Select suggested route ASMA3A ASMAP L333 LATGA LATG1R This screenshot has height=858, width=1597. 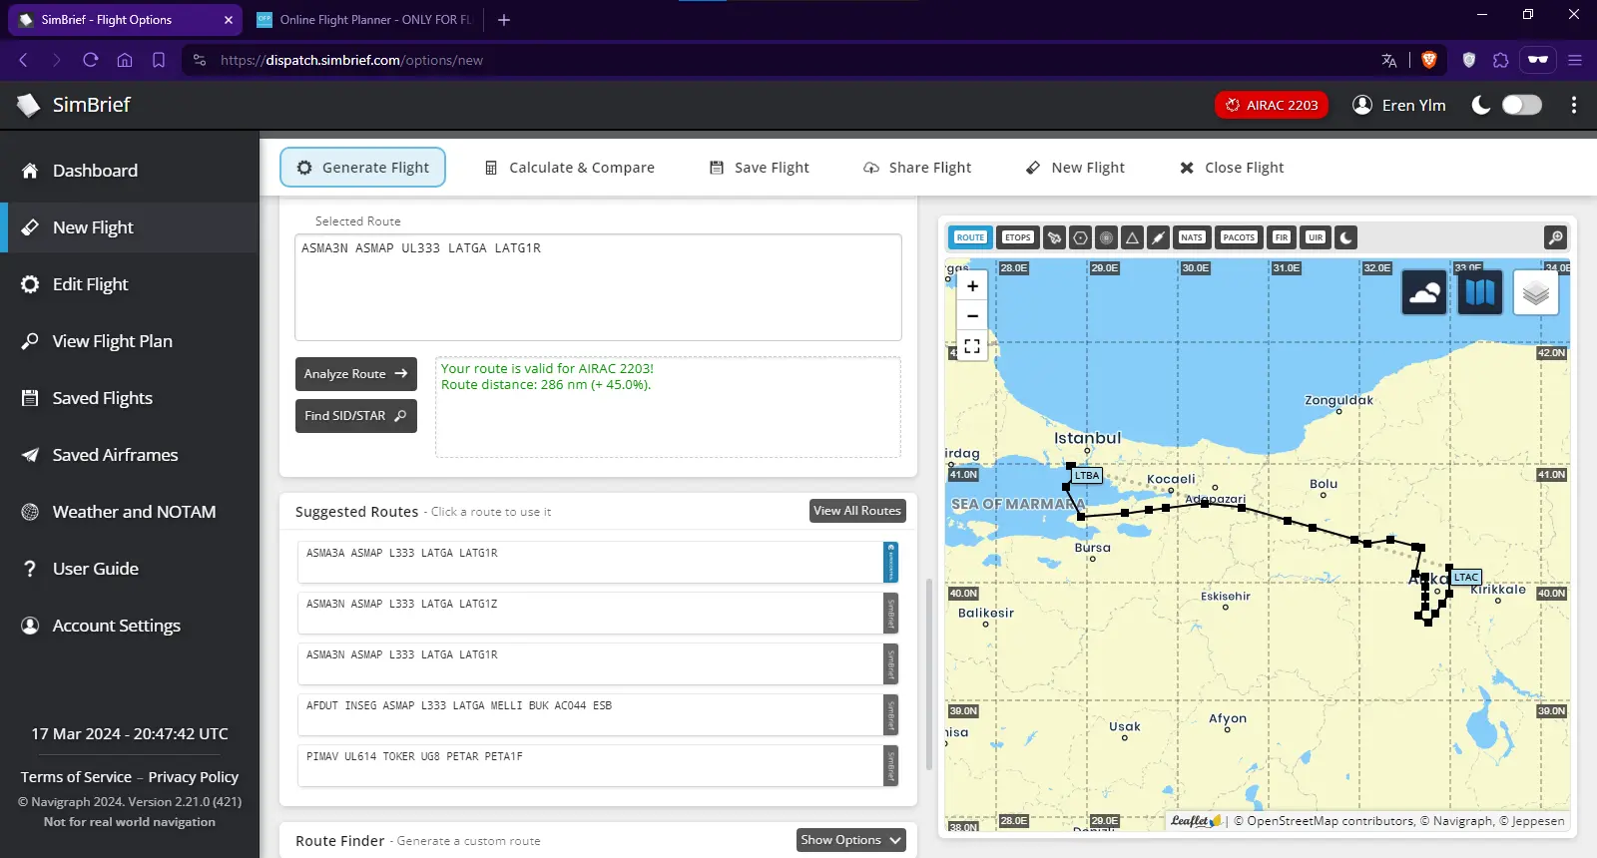click(598, 563)
